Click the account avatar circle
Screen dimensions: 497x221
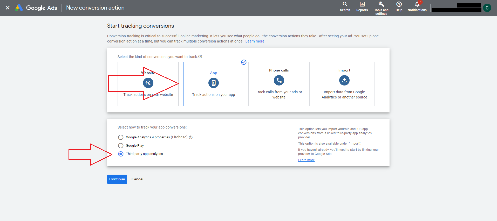point(487,8)
